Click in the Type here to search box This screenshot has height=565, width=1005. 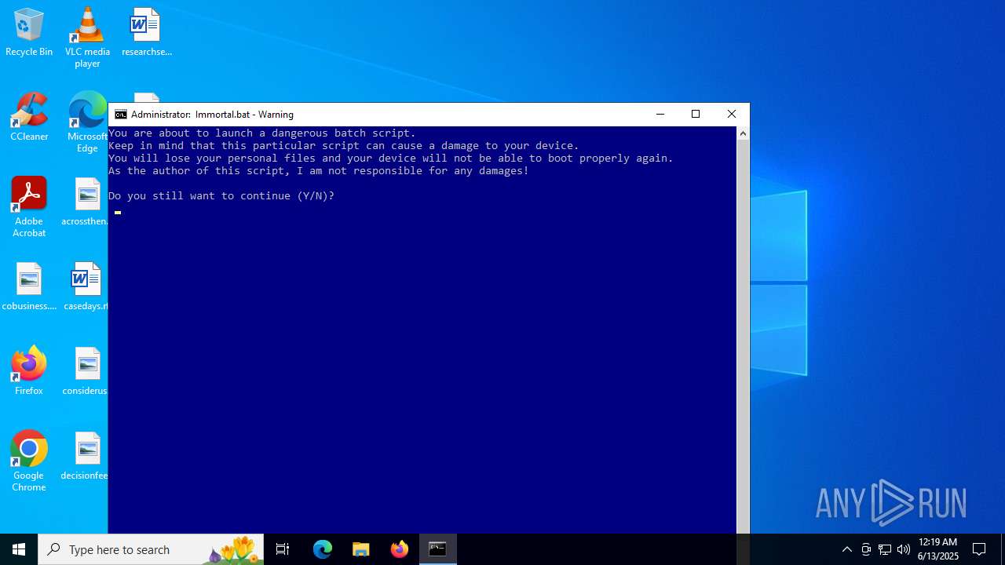[x=151, y=549]
